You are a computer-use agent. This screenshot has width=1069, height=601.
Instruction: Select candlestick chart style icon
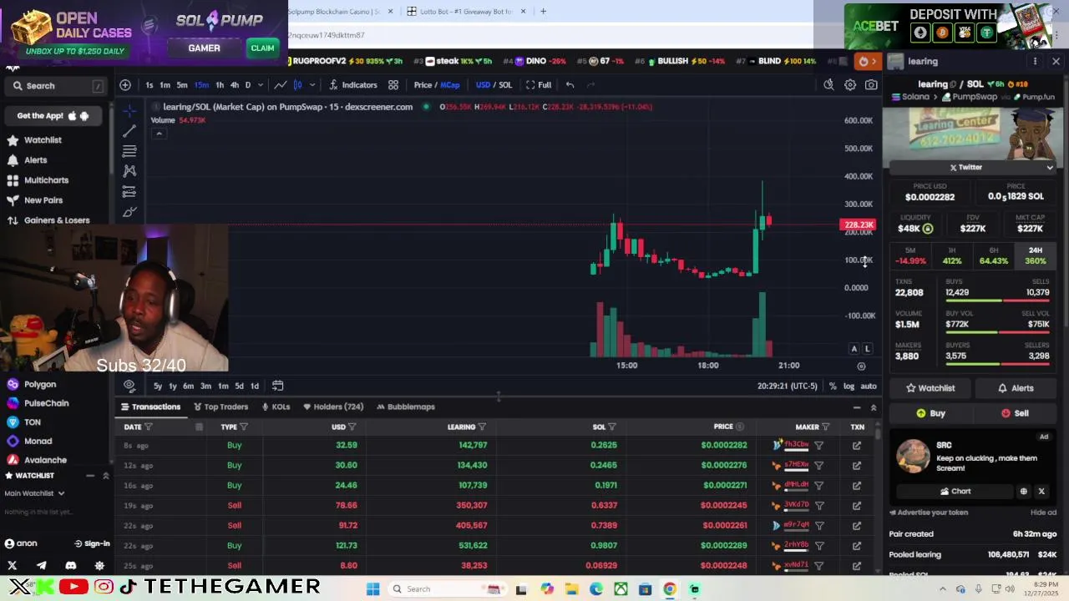pos(297,84)
